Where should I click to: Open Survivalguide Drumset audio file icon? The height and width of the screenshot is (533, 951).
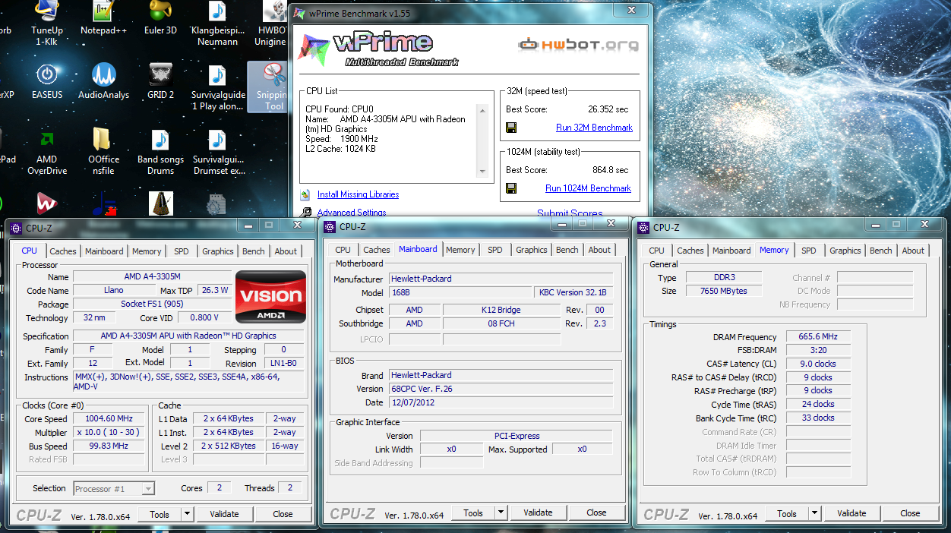[218, 152]
